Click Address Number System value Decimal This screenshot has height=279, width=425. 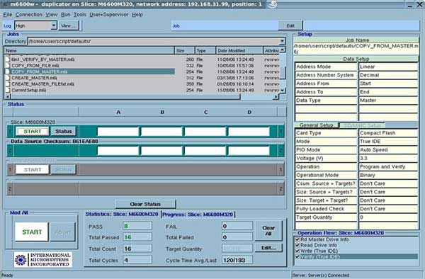click(x=388, y=75)
